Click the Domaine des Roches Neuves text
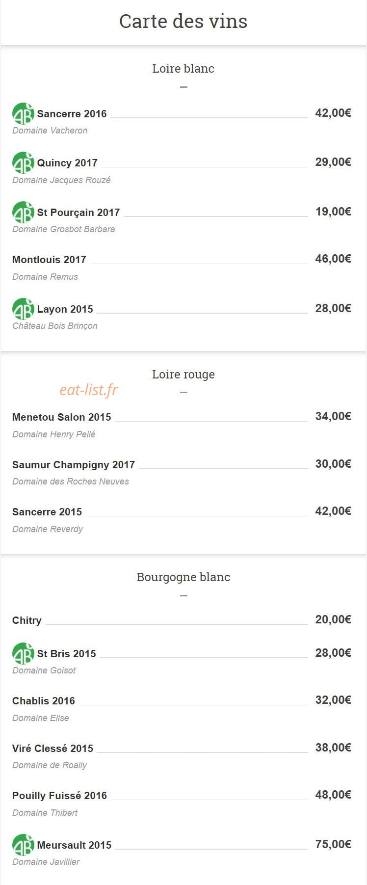The height and width of the screenshot is (885, 367). (x=71, y=482)
